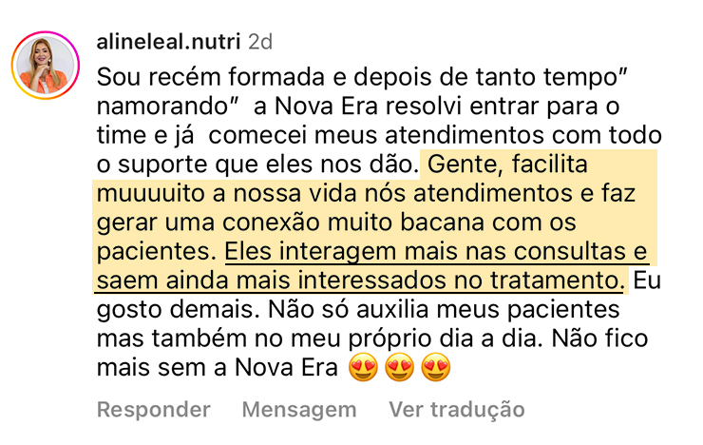
Task: Click the middle heart-eyes emoji
Action: (400, 367)
